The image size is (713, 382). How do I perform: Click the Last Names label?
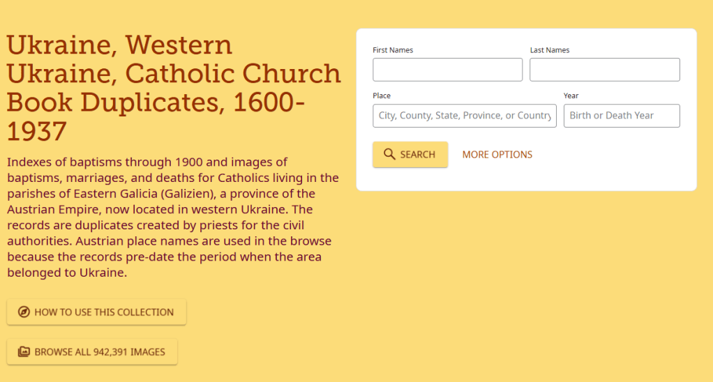[550, 50]
